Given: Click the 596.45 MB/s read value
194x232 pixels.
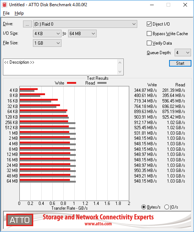Looking at the screenshot, I should pos(174,101).
